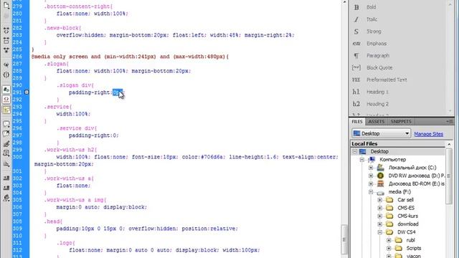Viewport: 459px width, 258px height.
Task: Click the Expand All icon
Action: [6, 50]
